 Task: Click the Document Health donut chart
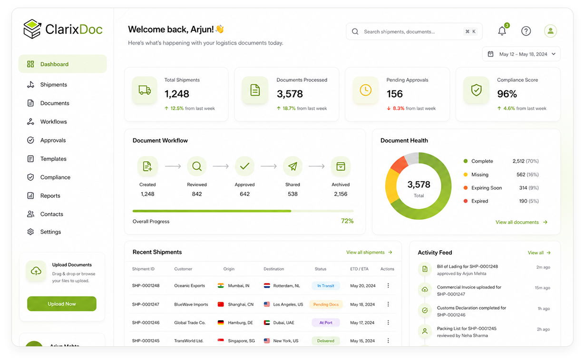click(x=419, y=186)
